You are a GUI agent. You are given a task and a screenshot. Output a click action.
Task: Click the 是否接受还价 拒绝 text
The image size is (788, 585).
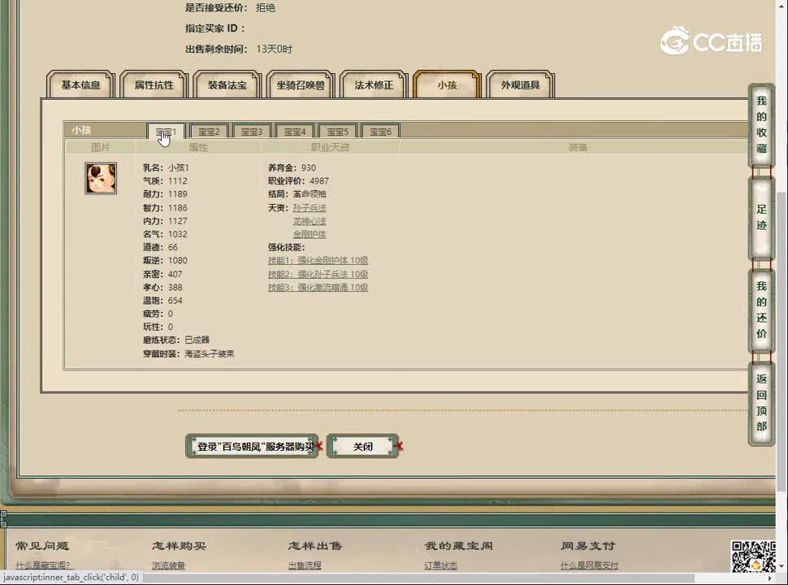point(230,7)
